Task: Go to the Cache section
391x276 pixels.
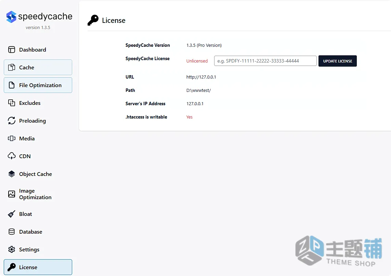Action: pyautogui.click(x=38, y=67)
